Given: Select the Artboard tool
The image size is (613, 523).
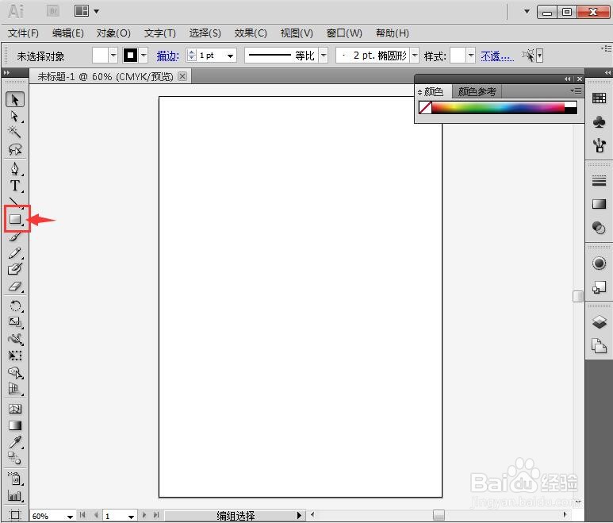Looking at the screenshot, I should (15, 514).
